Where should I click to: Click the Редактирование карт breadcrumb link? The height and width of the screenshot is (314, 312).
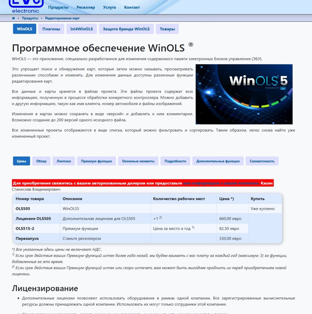62,18
